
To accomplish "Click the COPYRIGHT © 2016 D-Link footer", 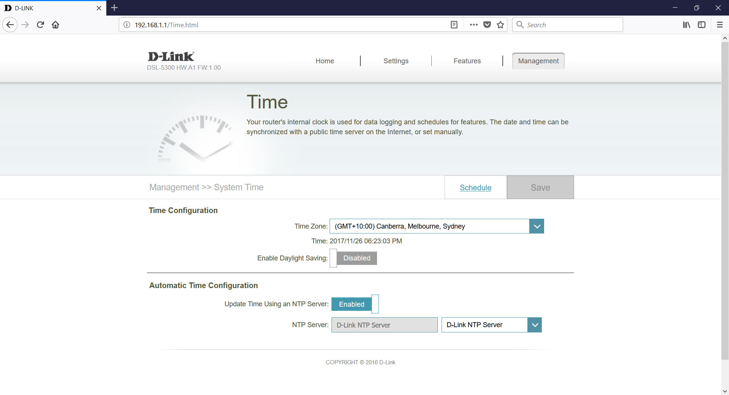I will point(360,362).
